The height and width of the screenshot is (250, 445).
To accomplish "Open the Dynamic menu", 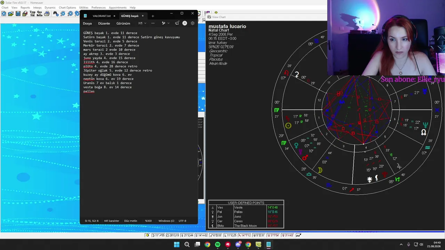I will [x=50, y=7].
